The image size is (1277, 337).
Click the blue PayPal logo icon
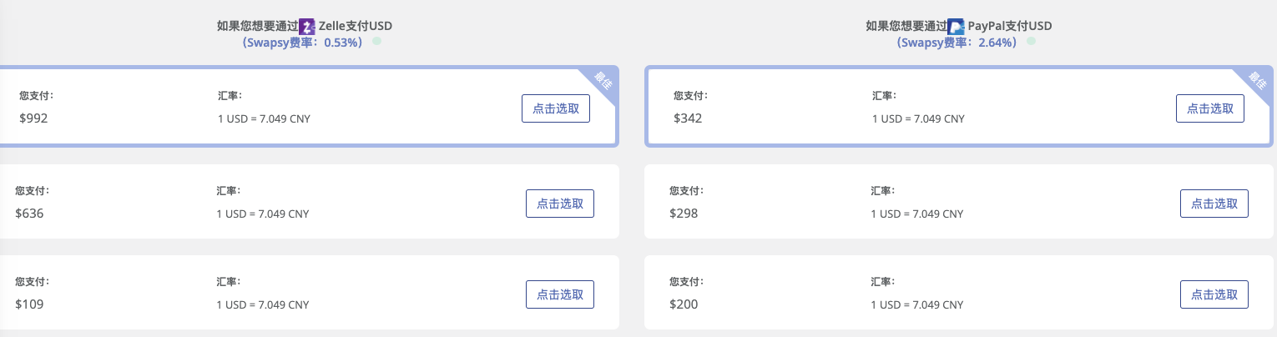pos(956,26)
